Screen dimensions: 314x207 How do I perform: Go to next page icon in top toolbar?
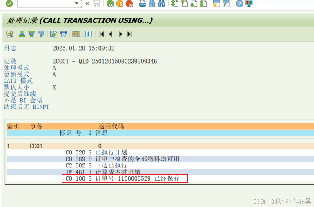[194, 3]
